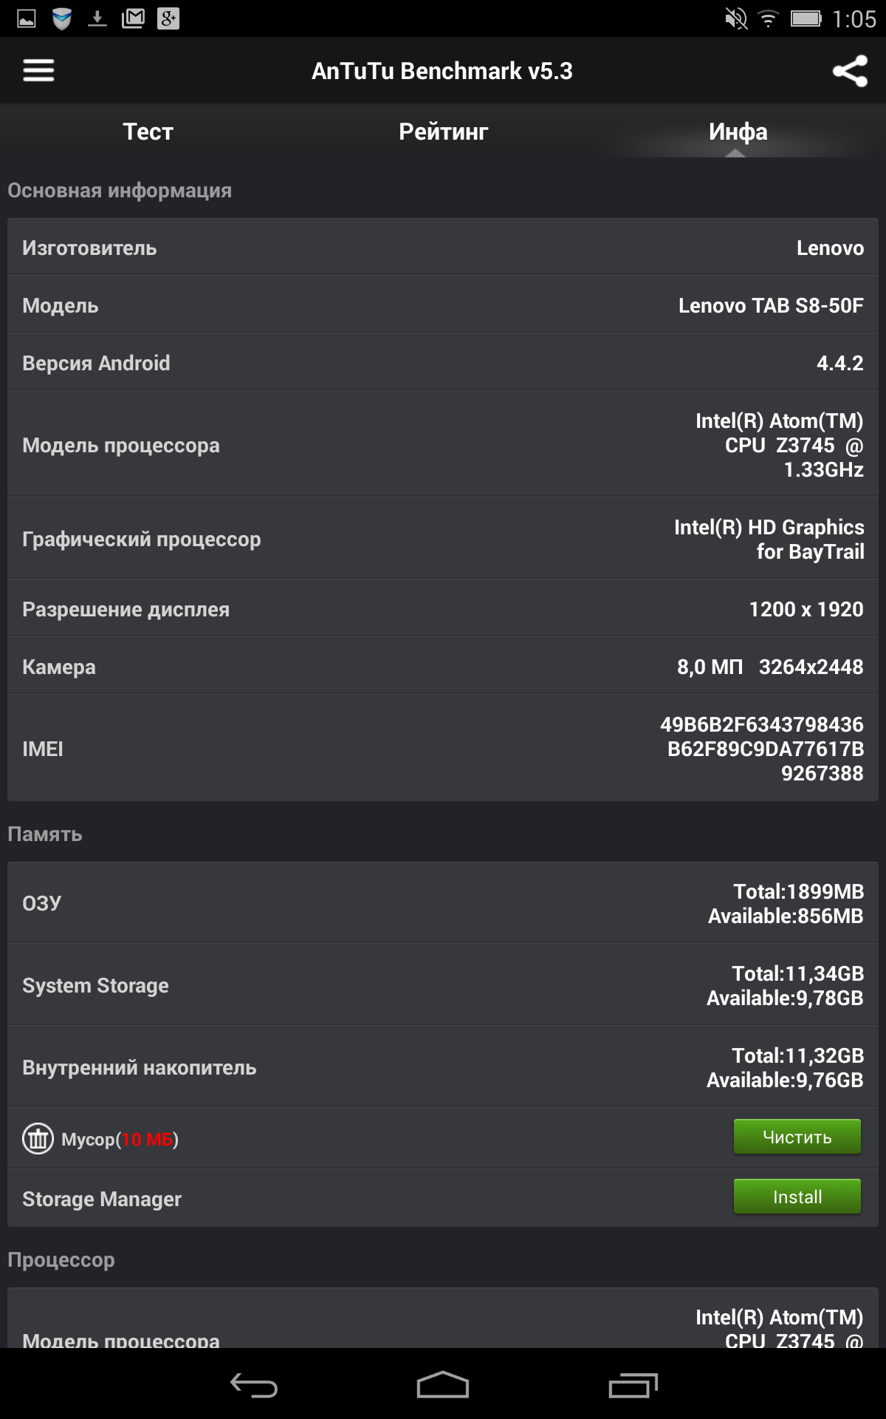
Task: Tap the picture notification icon
Action: pos(27,18)
